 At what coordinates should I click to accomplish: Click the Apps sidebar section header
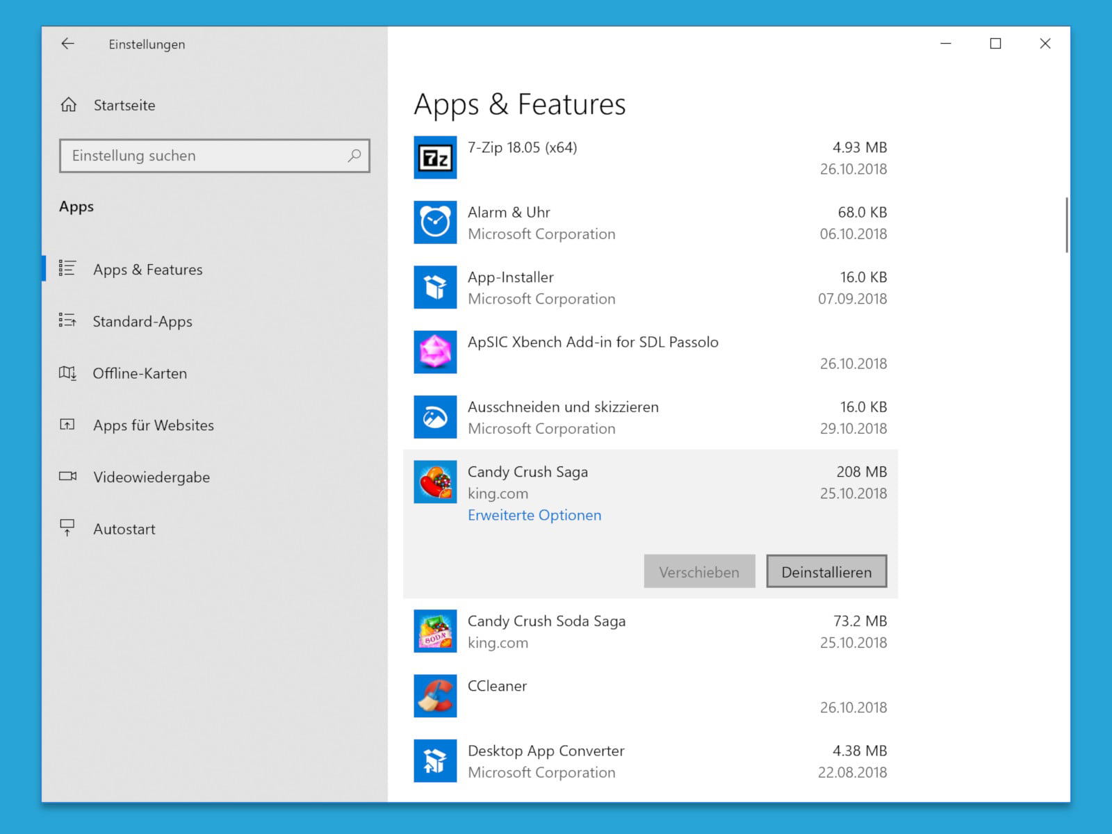click(76, 207)
